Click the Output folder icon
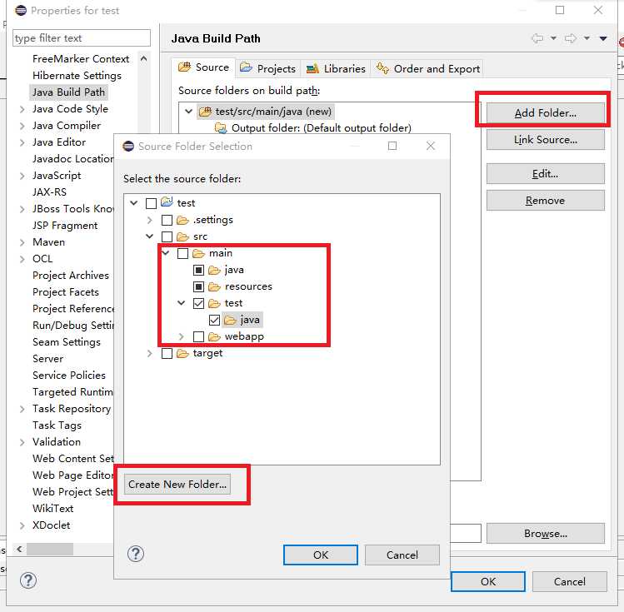The image size is (624, 612). pyautogui.click(x=221, y=128)
